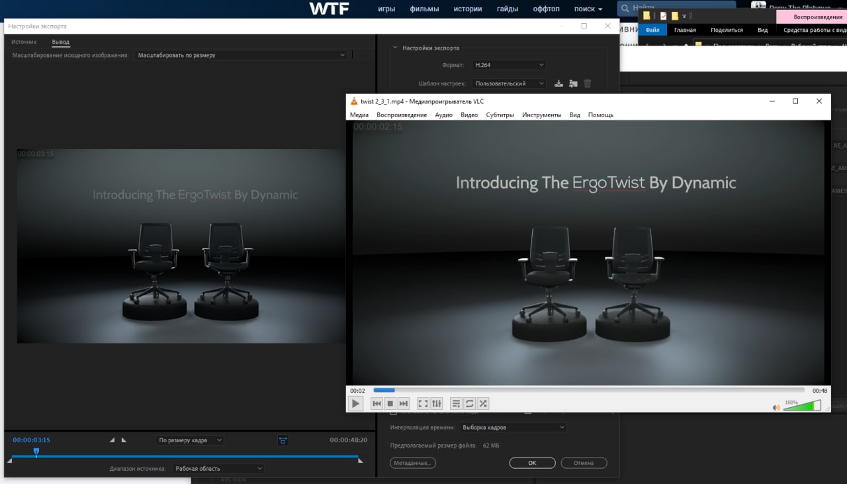Click the WTF site logo

[x=329, y=9]
